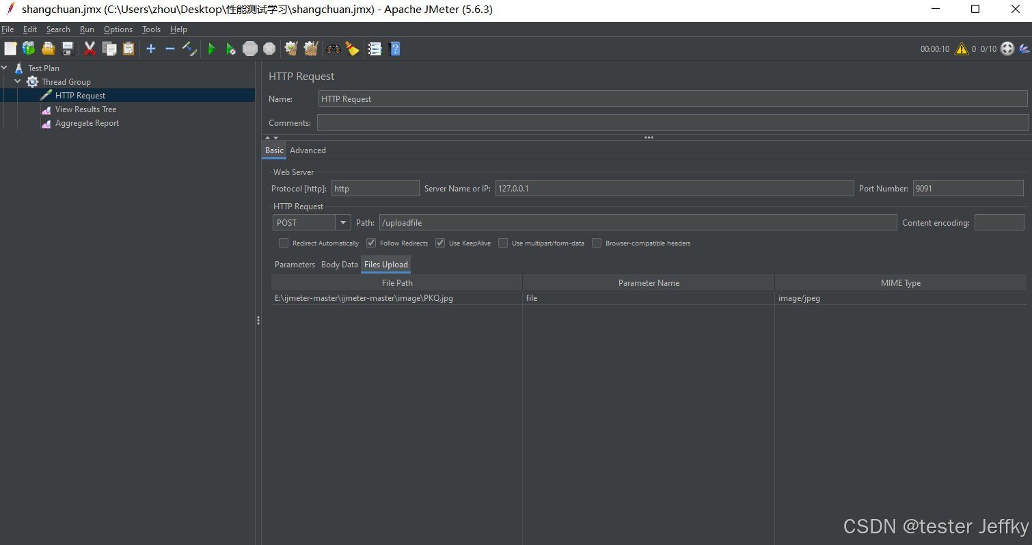The image size is (1032, 545).
Task: Select Aggregate Report node
Action: 87,123
